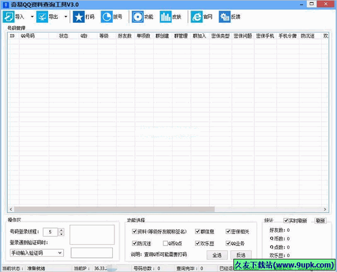Click the left arrow of horizontal scrollbar
The image size is (337, 272).
tap(11, 209)
